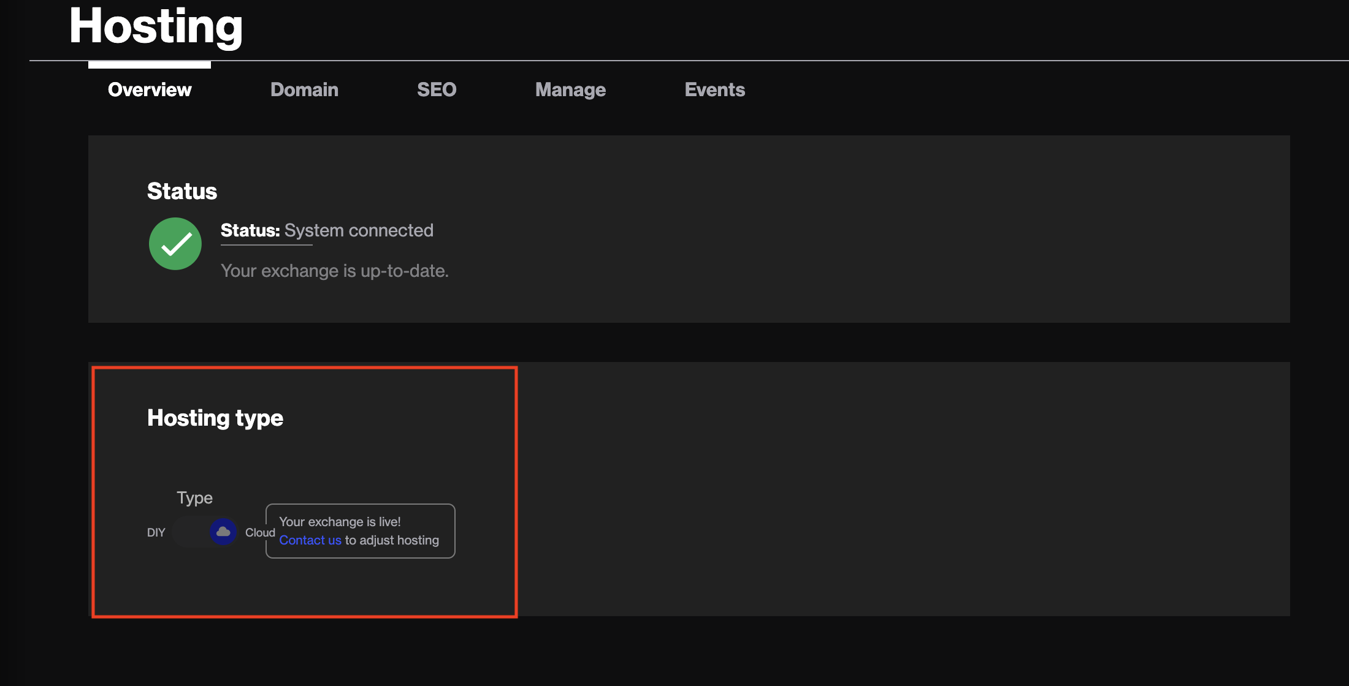Go to the SEO tab
The height and width of the screenshot is (686, 1349).
pyautogui.click(x=437, y=89)
